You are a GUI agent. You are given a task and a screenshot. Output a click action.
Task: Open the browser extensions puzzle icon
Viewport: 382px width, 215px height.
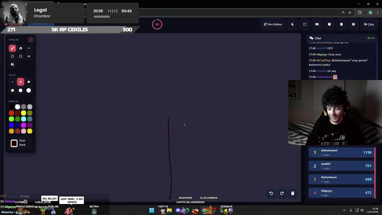pyautogui.click(x=360, y=13)
